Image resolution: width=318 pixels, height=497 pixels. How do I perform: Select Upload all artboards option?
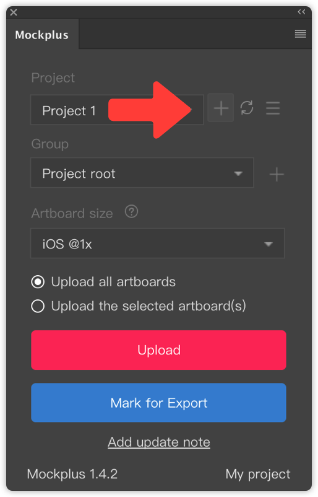38,282
